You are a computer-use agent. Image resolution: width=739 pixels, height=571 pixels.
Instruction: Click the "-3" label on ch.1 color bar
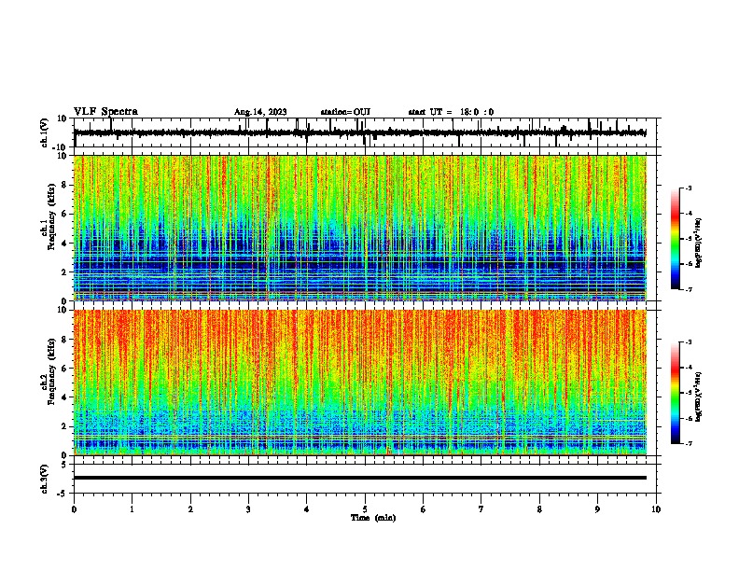coord(688,188)
